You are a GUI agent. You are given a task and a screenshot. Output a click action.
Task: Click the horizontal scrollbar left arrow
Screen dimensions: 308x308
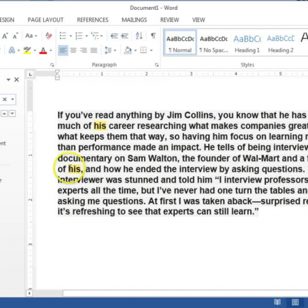[x=30, y=293]
